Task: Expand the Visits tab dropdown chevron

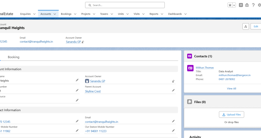Action: (x=143, y=14)
